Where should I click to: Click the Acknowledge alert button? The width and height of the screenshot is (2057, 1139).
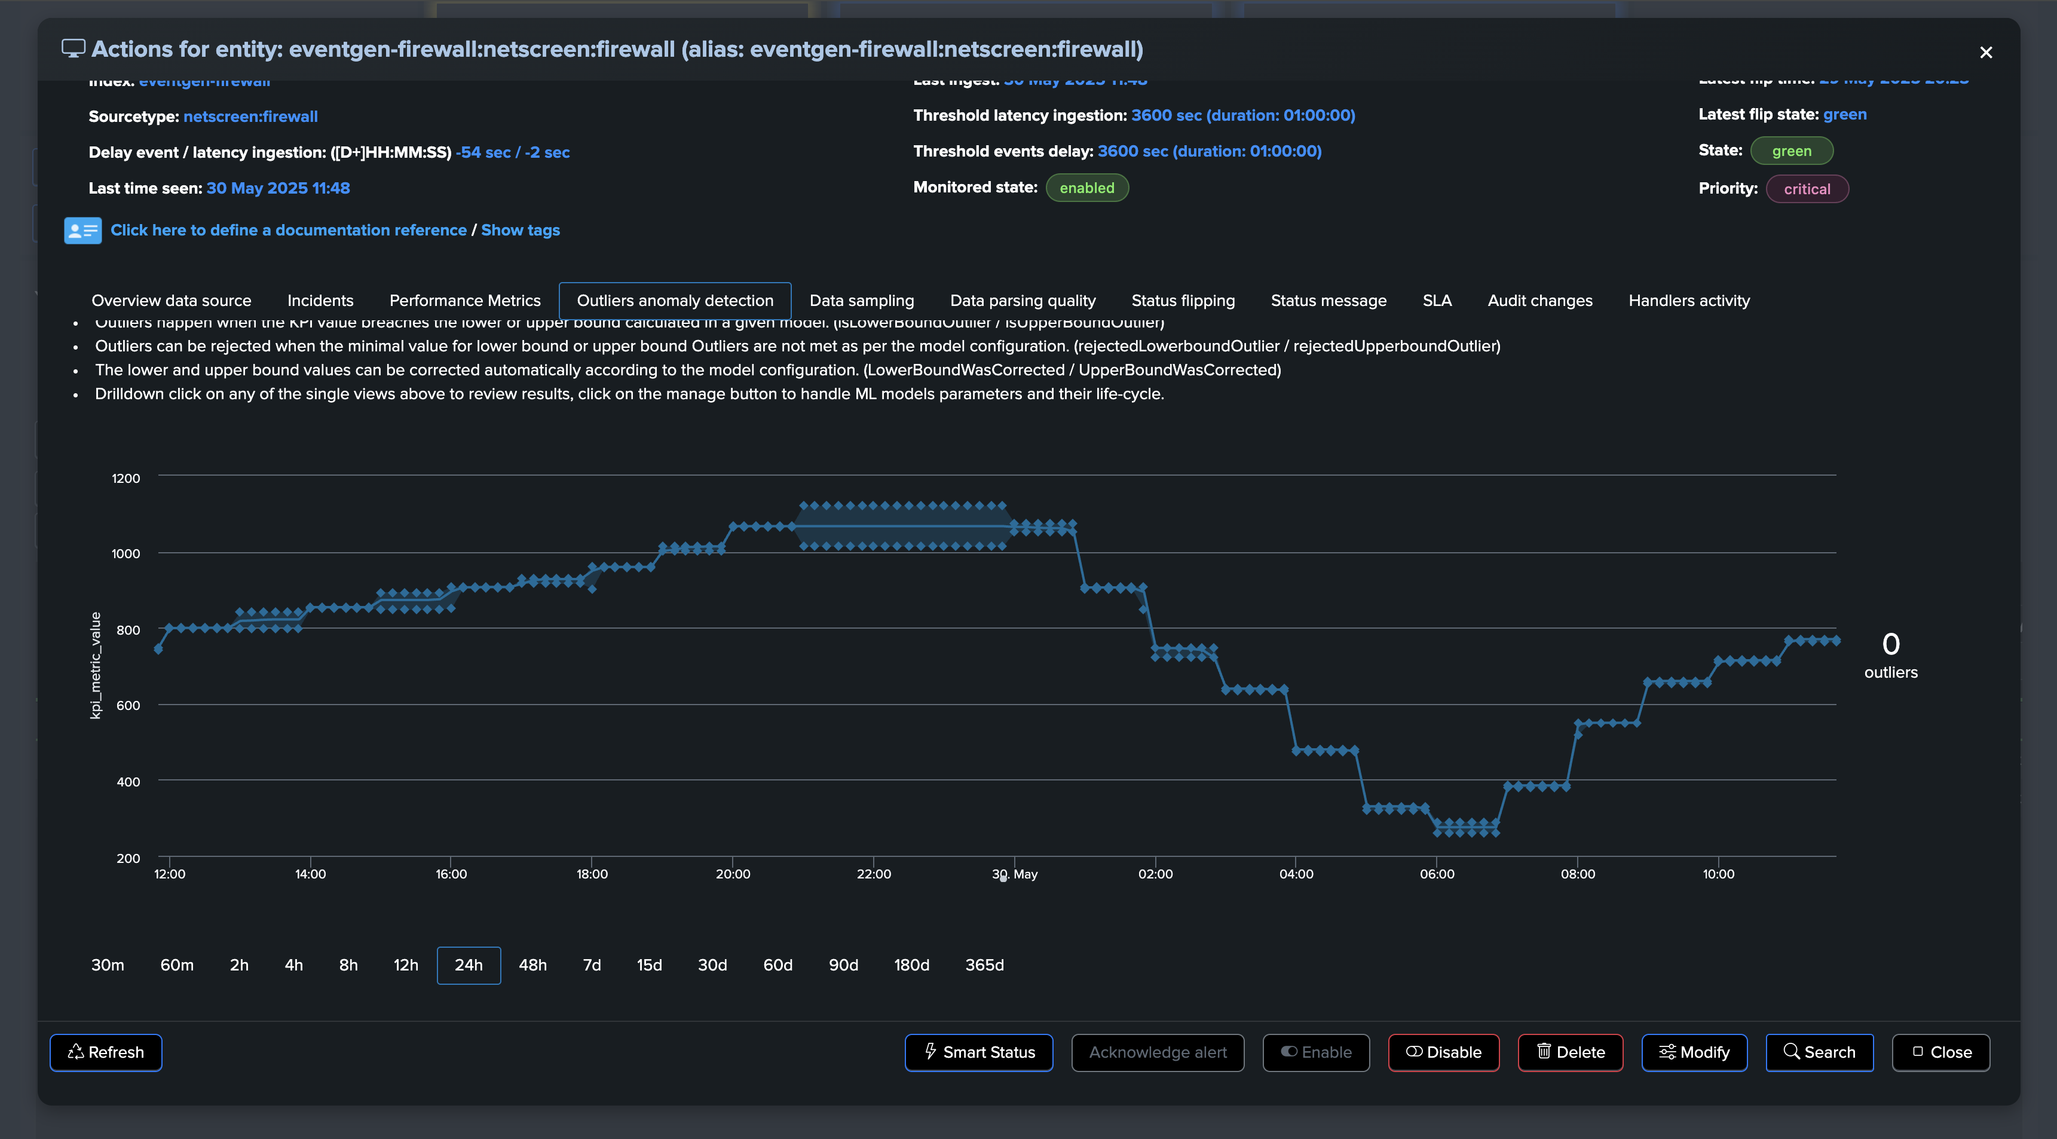coord(1157,1052)
